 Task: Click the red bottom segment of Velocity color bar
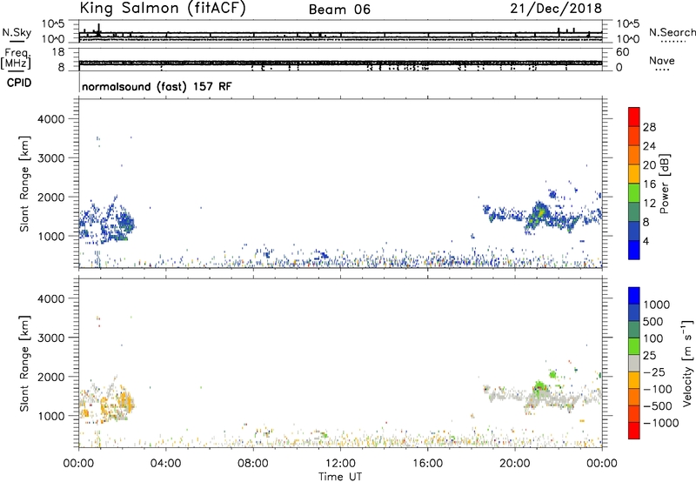(634, 431)
